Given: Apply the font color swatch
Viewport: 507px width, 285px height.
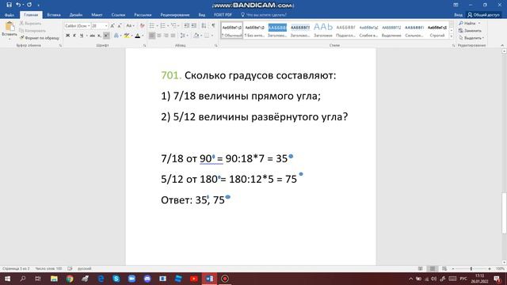Looking at the screenshot, I should point(137,36).
